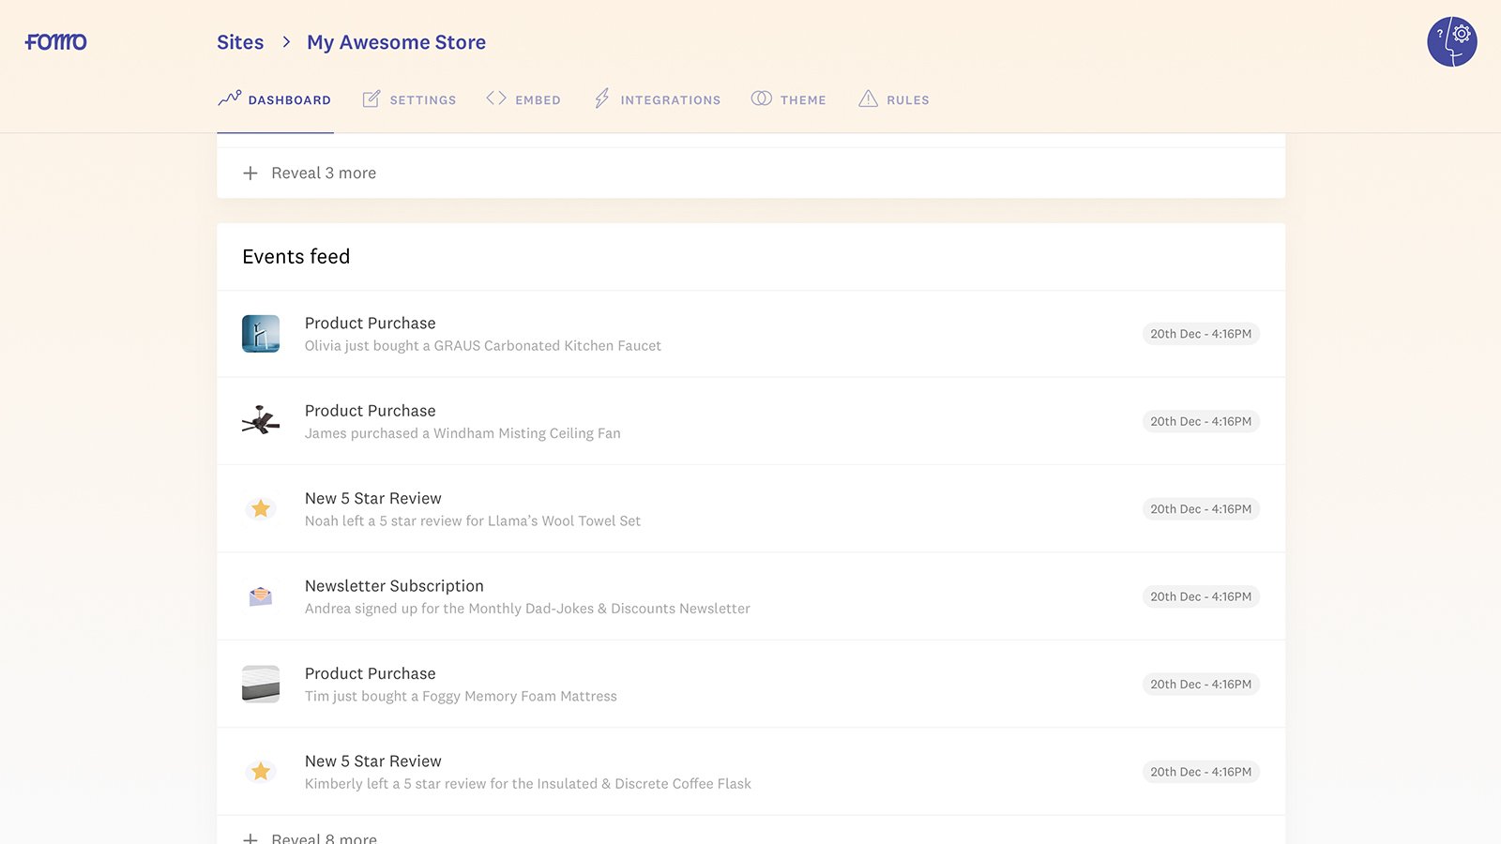Open the help avatar icon top right
1501x844 pixels.
click(x=1451, y=41)
